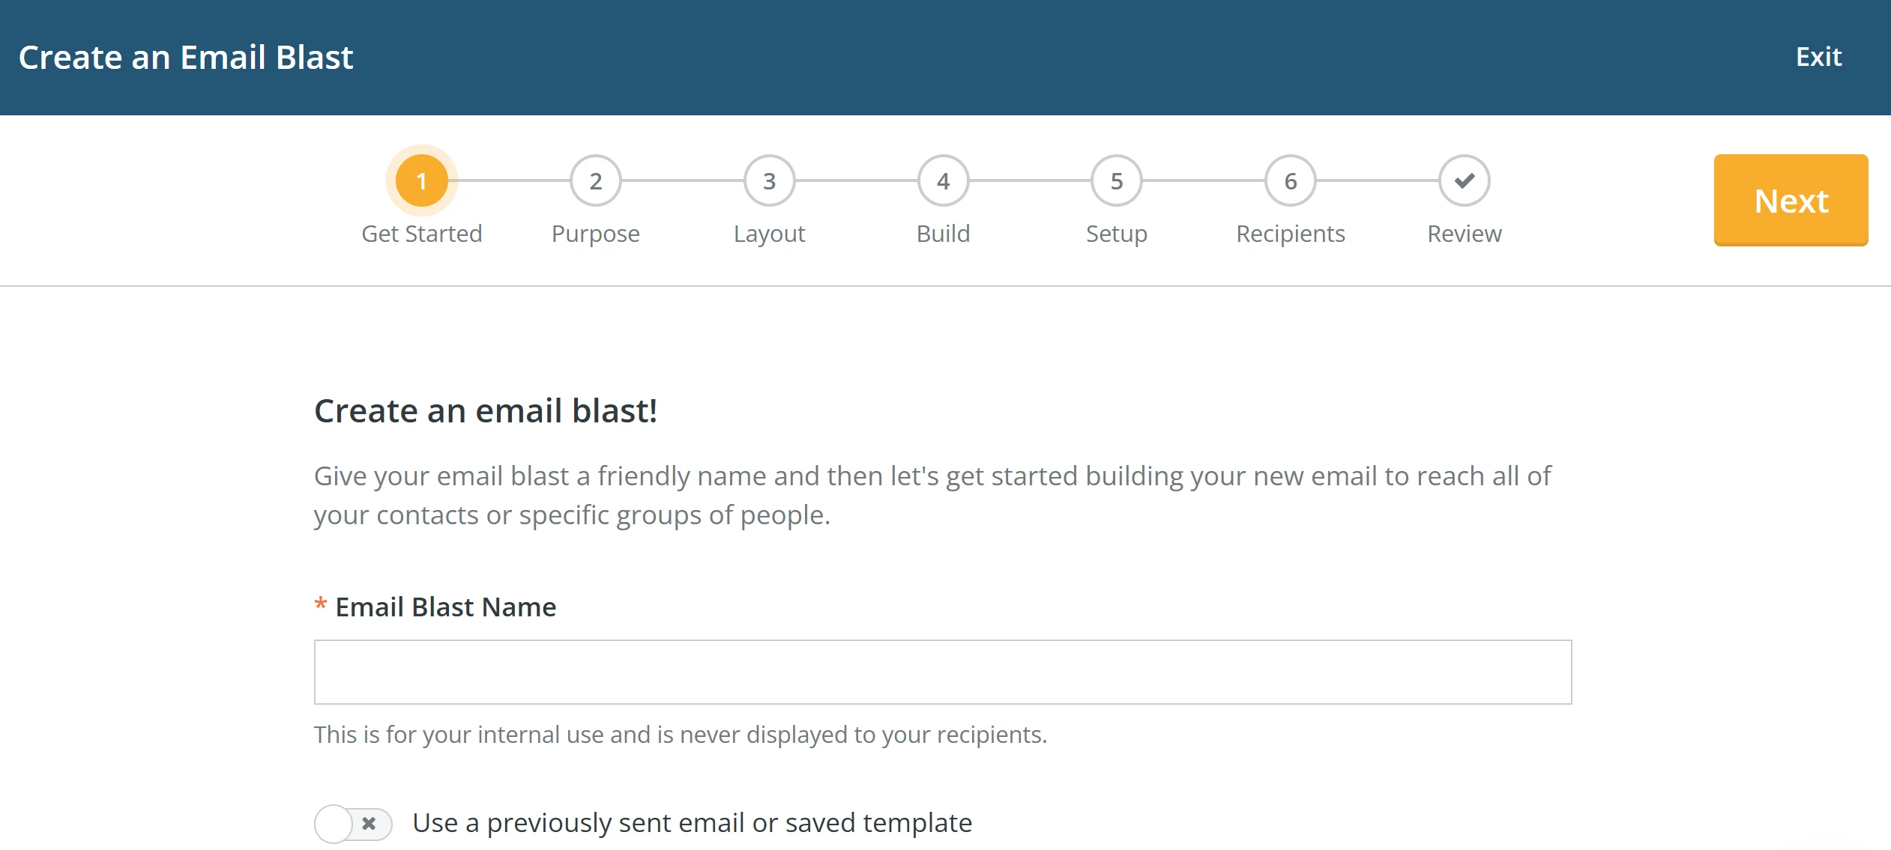Exit the email blast wizard
1891x850 pixels.
click(x=1819, y=55)
